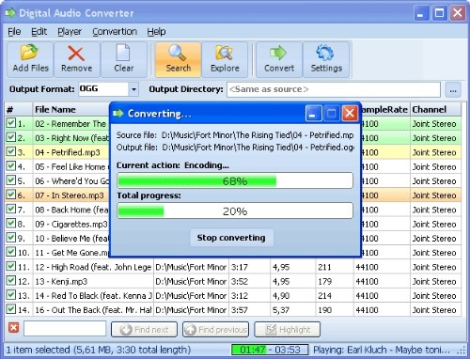Viewport: 470px width, 359px height.
Task: Click the search text input field
Action: point(65,329)
